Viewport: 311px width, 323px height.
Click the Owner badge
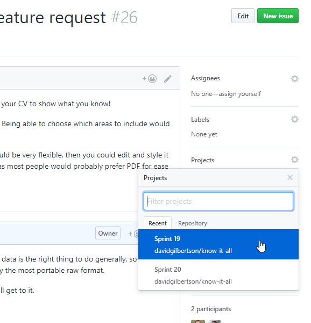coord(108,233)
